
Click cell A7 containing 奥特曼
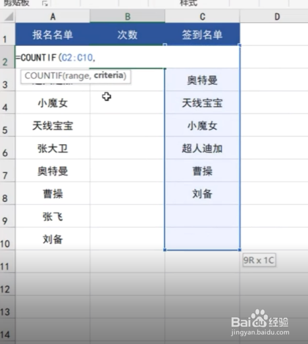click(53, 170)
